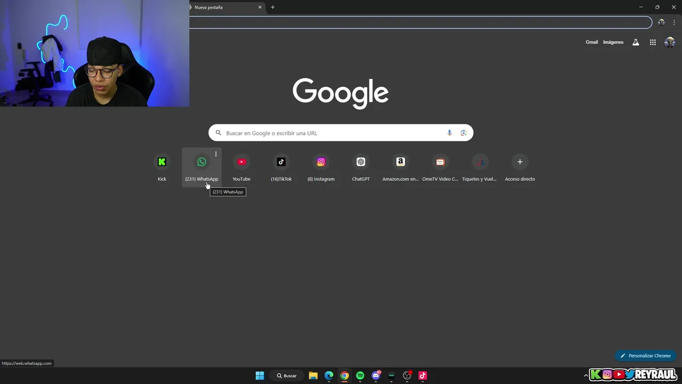Click the Buscar taskbar search box
Image resolution: width=682 pixels, height=384 pixels.
[287, 375]
